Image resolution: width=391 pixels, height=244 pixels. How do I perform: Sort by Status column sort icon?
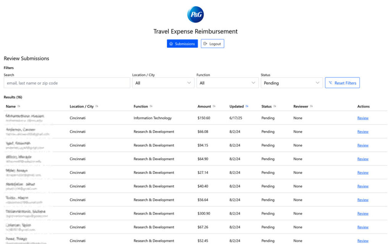275,106
